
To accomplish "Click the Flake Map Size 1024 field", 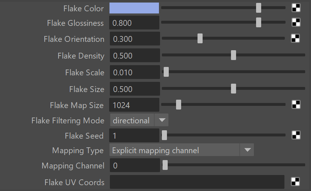I will [x=134, y=105].
